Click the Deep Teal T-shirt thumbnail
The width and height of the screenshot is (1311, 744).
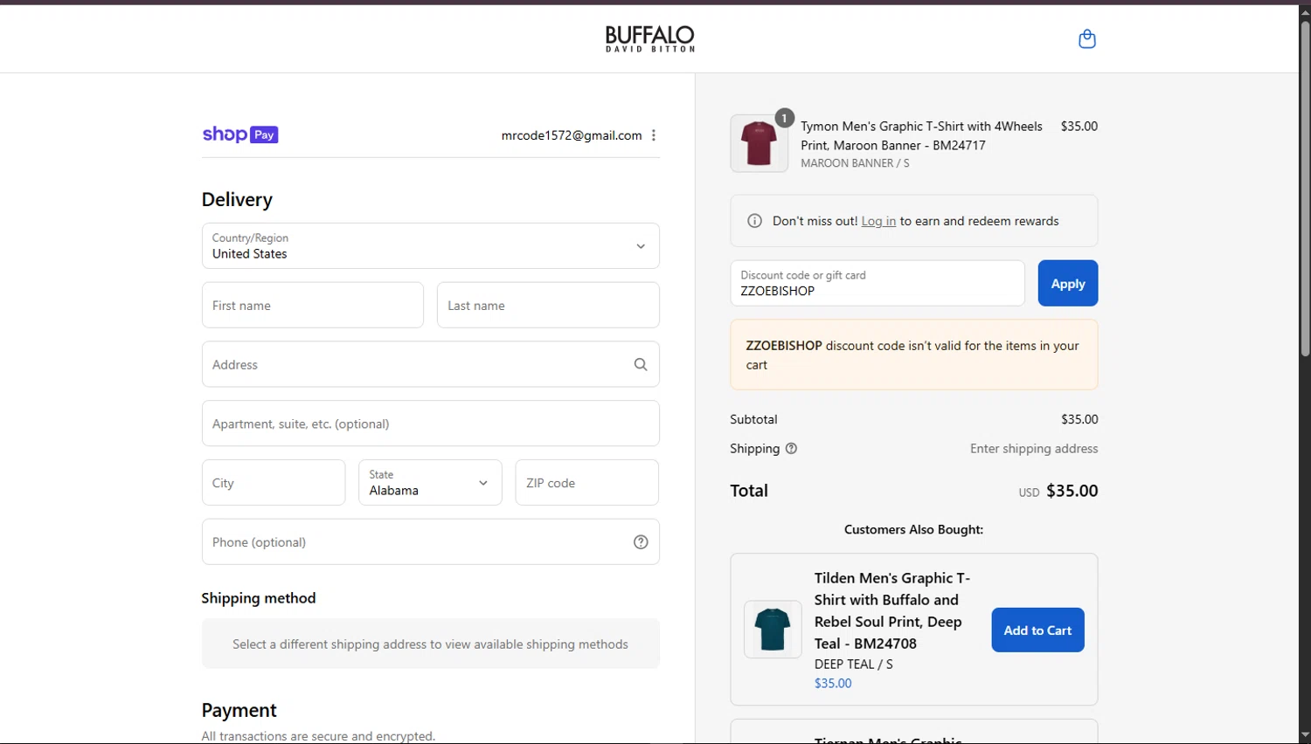pyautogui.click(x=773, y=630)
